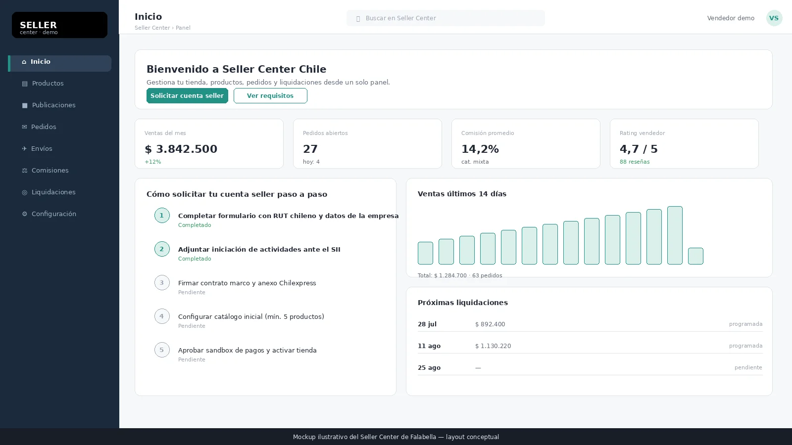
Task: Click step 2 circle in the seller steps
Action: (162, 249)
